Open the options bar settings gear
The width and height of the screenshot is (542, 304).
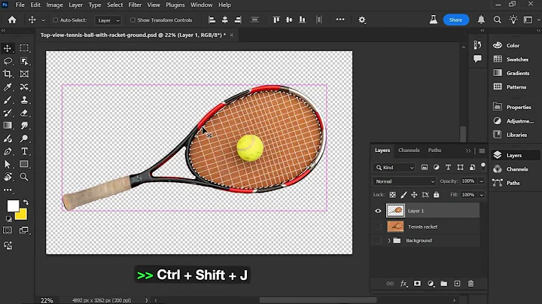point(362,20)
